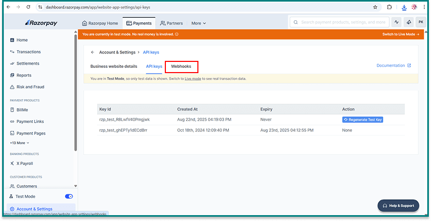Expand the +13 More payment products list
This screenshot has height=221, width=431.
point(20,143)
